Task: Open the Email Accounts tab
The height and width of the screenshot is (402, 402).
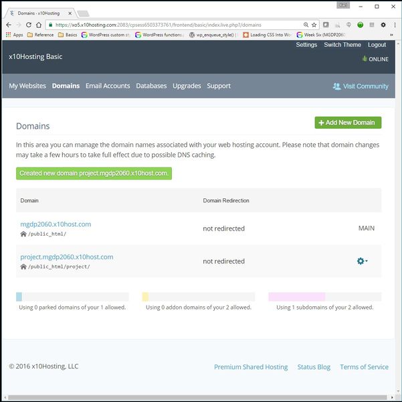Action: coord(108,86)
